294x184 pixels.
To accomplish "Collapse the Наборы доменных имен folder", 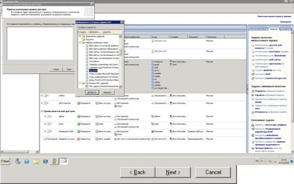I will coord(80,43).
